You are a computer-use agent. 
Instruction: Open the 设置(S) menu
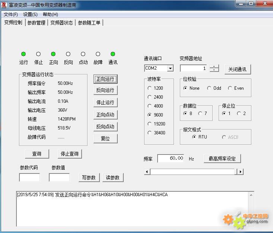pos(30,15)
